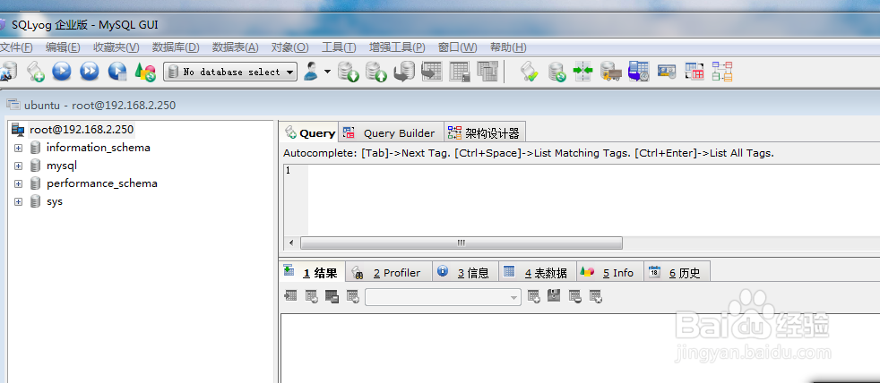Image resolution: width=880 pixels, height=383 pixels.
Task: Open the schema designer toolbar icon
Action: point(722,72)
